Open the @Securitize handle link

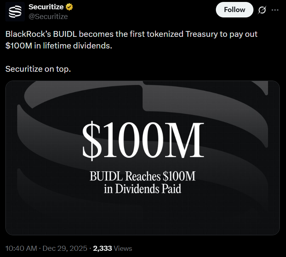48,16
